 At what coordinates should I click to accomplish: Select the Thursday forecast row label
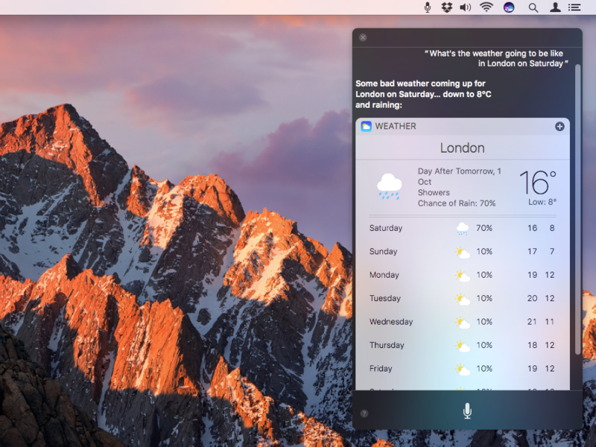(387, 345)
